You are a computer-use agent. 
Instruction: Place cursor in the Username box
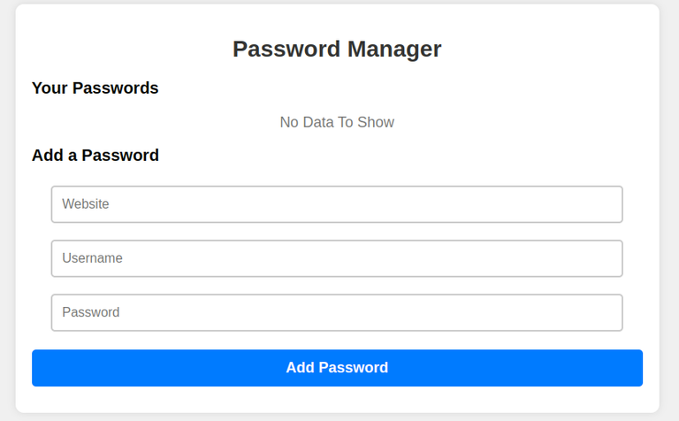pos(337,258)
